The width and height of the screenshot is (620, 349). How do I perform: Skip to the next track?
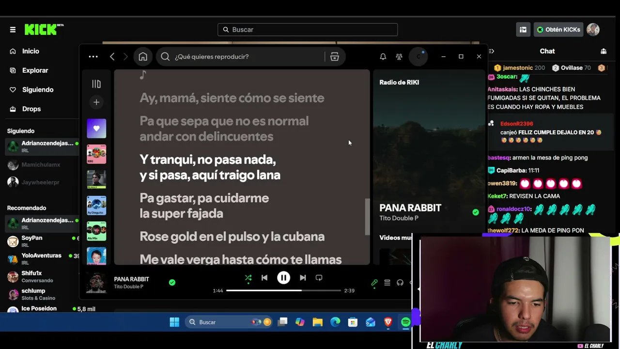[x=303, y=278]
